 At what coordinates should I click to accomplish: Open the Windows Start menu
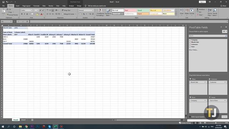[x=3, y=126]
